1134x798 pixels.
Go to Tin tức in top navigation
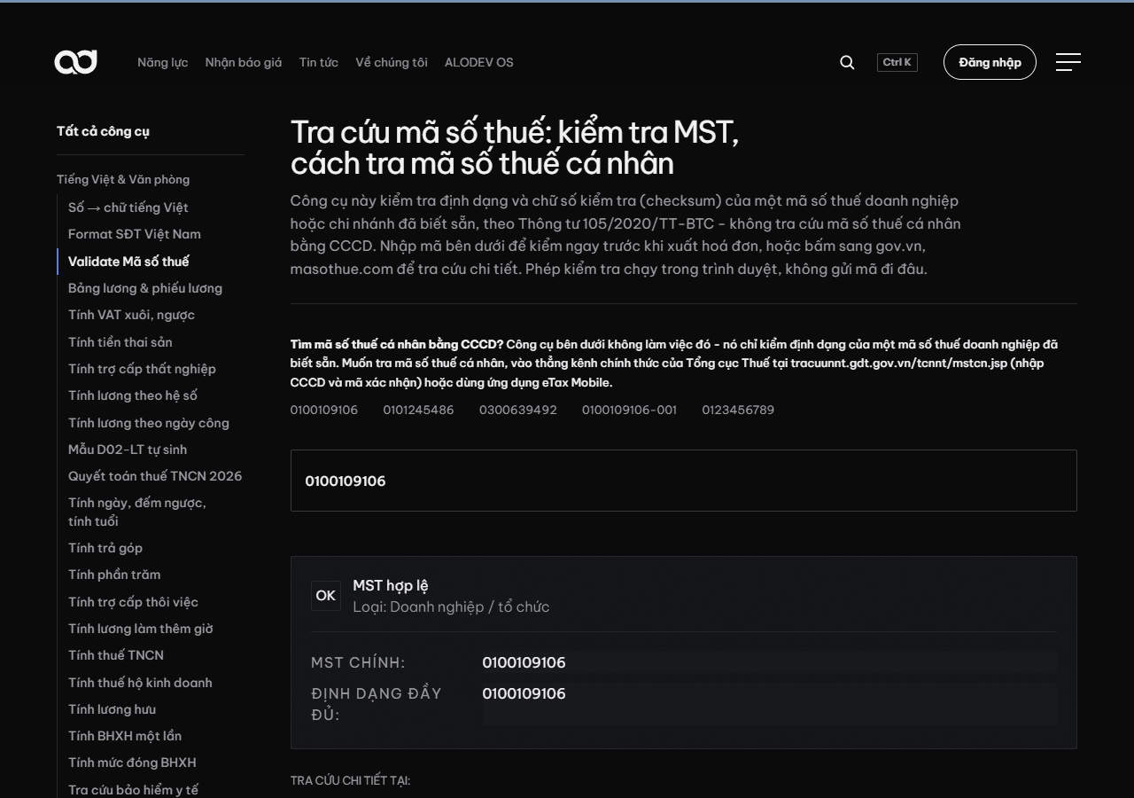[319, 62]
